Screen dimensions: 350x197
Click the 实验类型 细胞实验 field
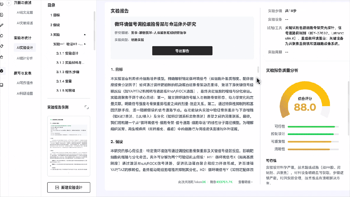pyautogui.click(x=129, y=40)
